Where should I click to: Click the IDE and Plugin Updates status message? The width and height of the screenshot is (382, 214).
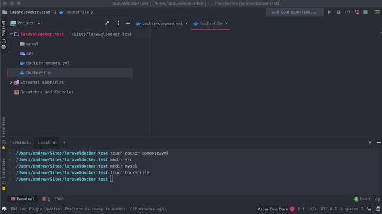(88, 209)
